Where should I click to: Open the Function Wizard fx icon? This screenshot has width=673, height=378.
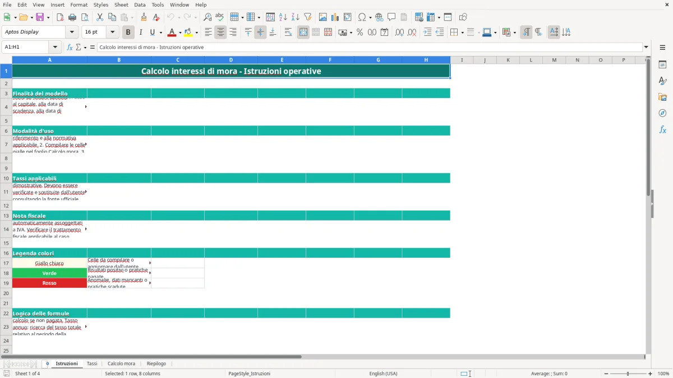click(x=70, y=47)
